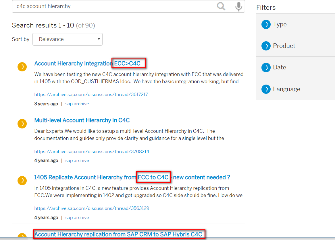Click the Filters heading
This screenshot has height=240, width=335.
pyautogui.click(x=266, y=8)
